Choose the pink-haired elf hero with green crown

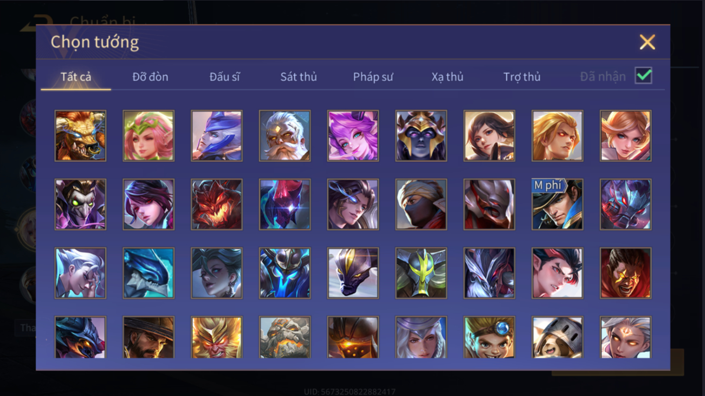(x=148, y=135)
